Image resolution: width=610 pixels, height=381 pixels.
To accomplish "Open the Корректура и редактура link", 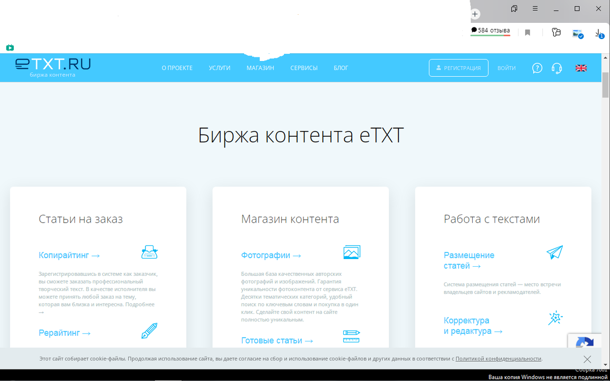I will point(473,326).
